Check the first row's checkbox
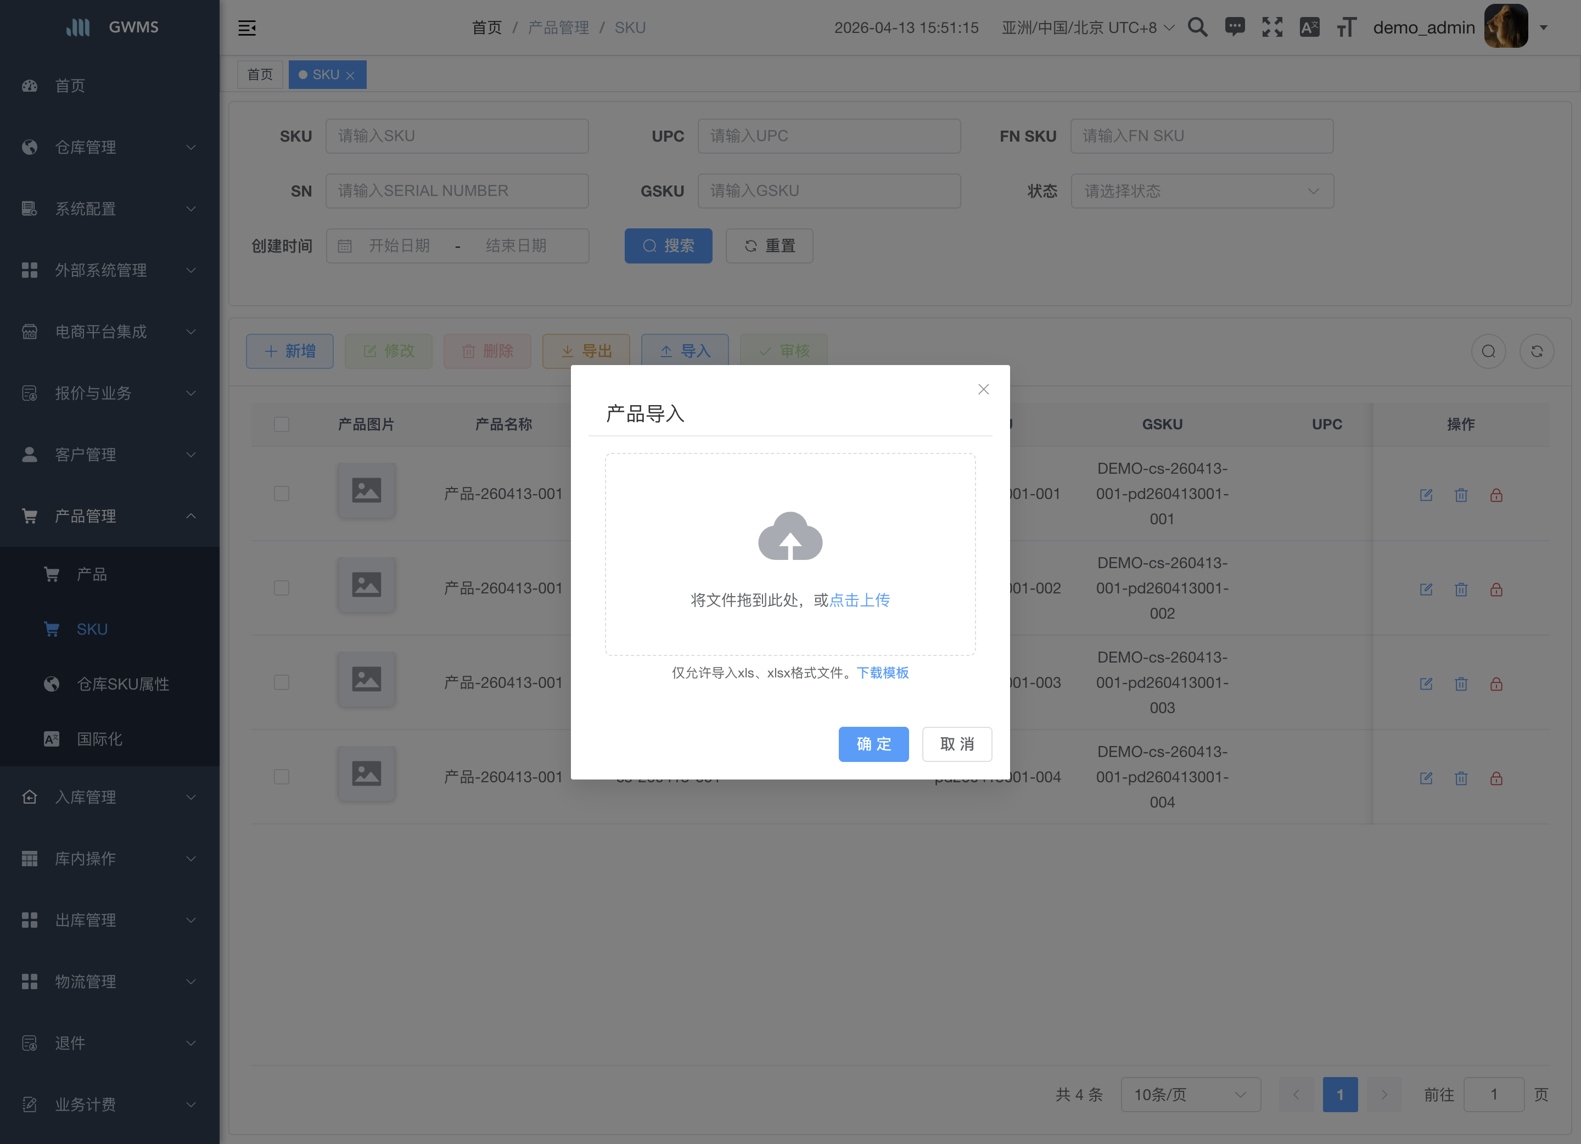Screen dimensions: 1581x1144 coord(282,494)
